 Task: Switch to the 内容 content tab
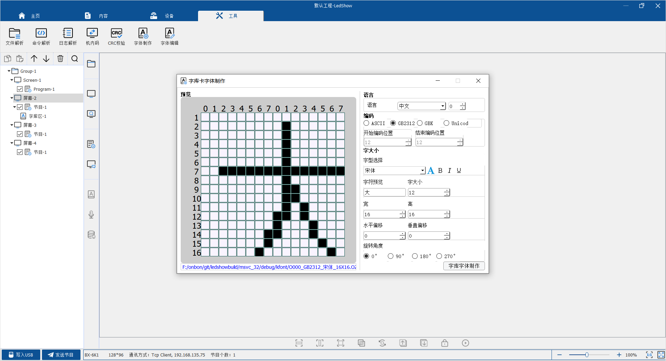[96, 16]
